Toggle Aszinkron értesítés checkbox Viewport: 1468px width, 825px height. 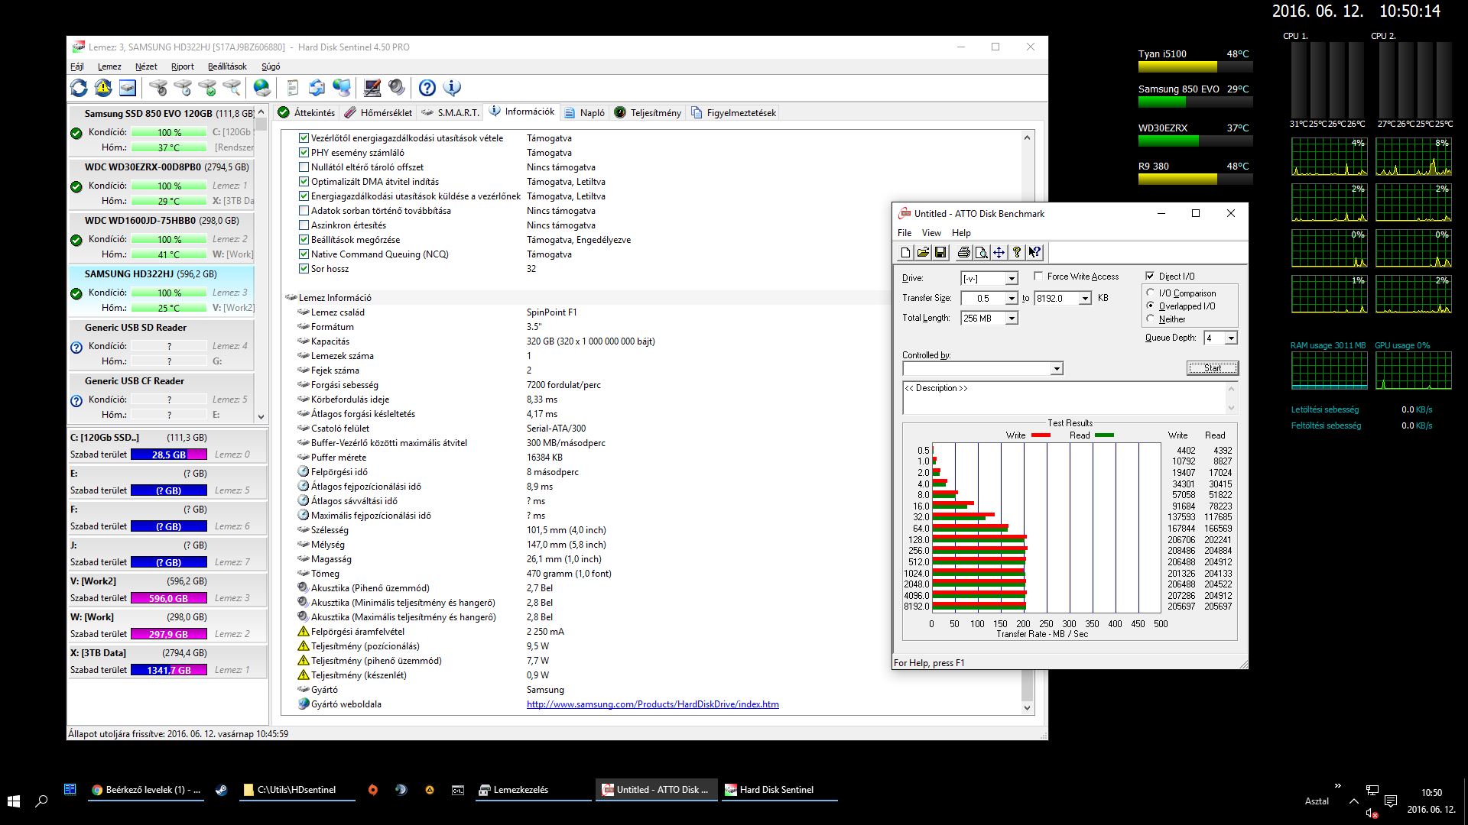pyautogui.click(x=304, y=225)
